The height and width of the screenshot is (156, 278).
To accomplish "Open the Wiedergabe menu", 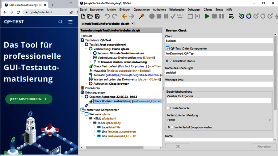I will (177, 10).
